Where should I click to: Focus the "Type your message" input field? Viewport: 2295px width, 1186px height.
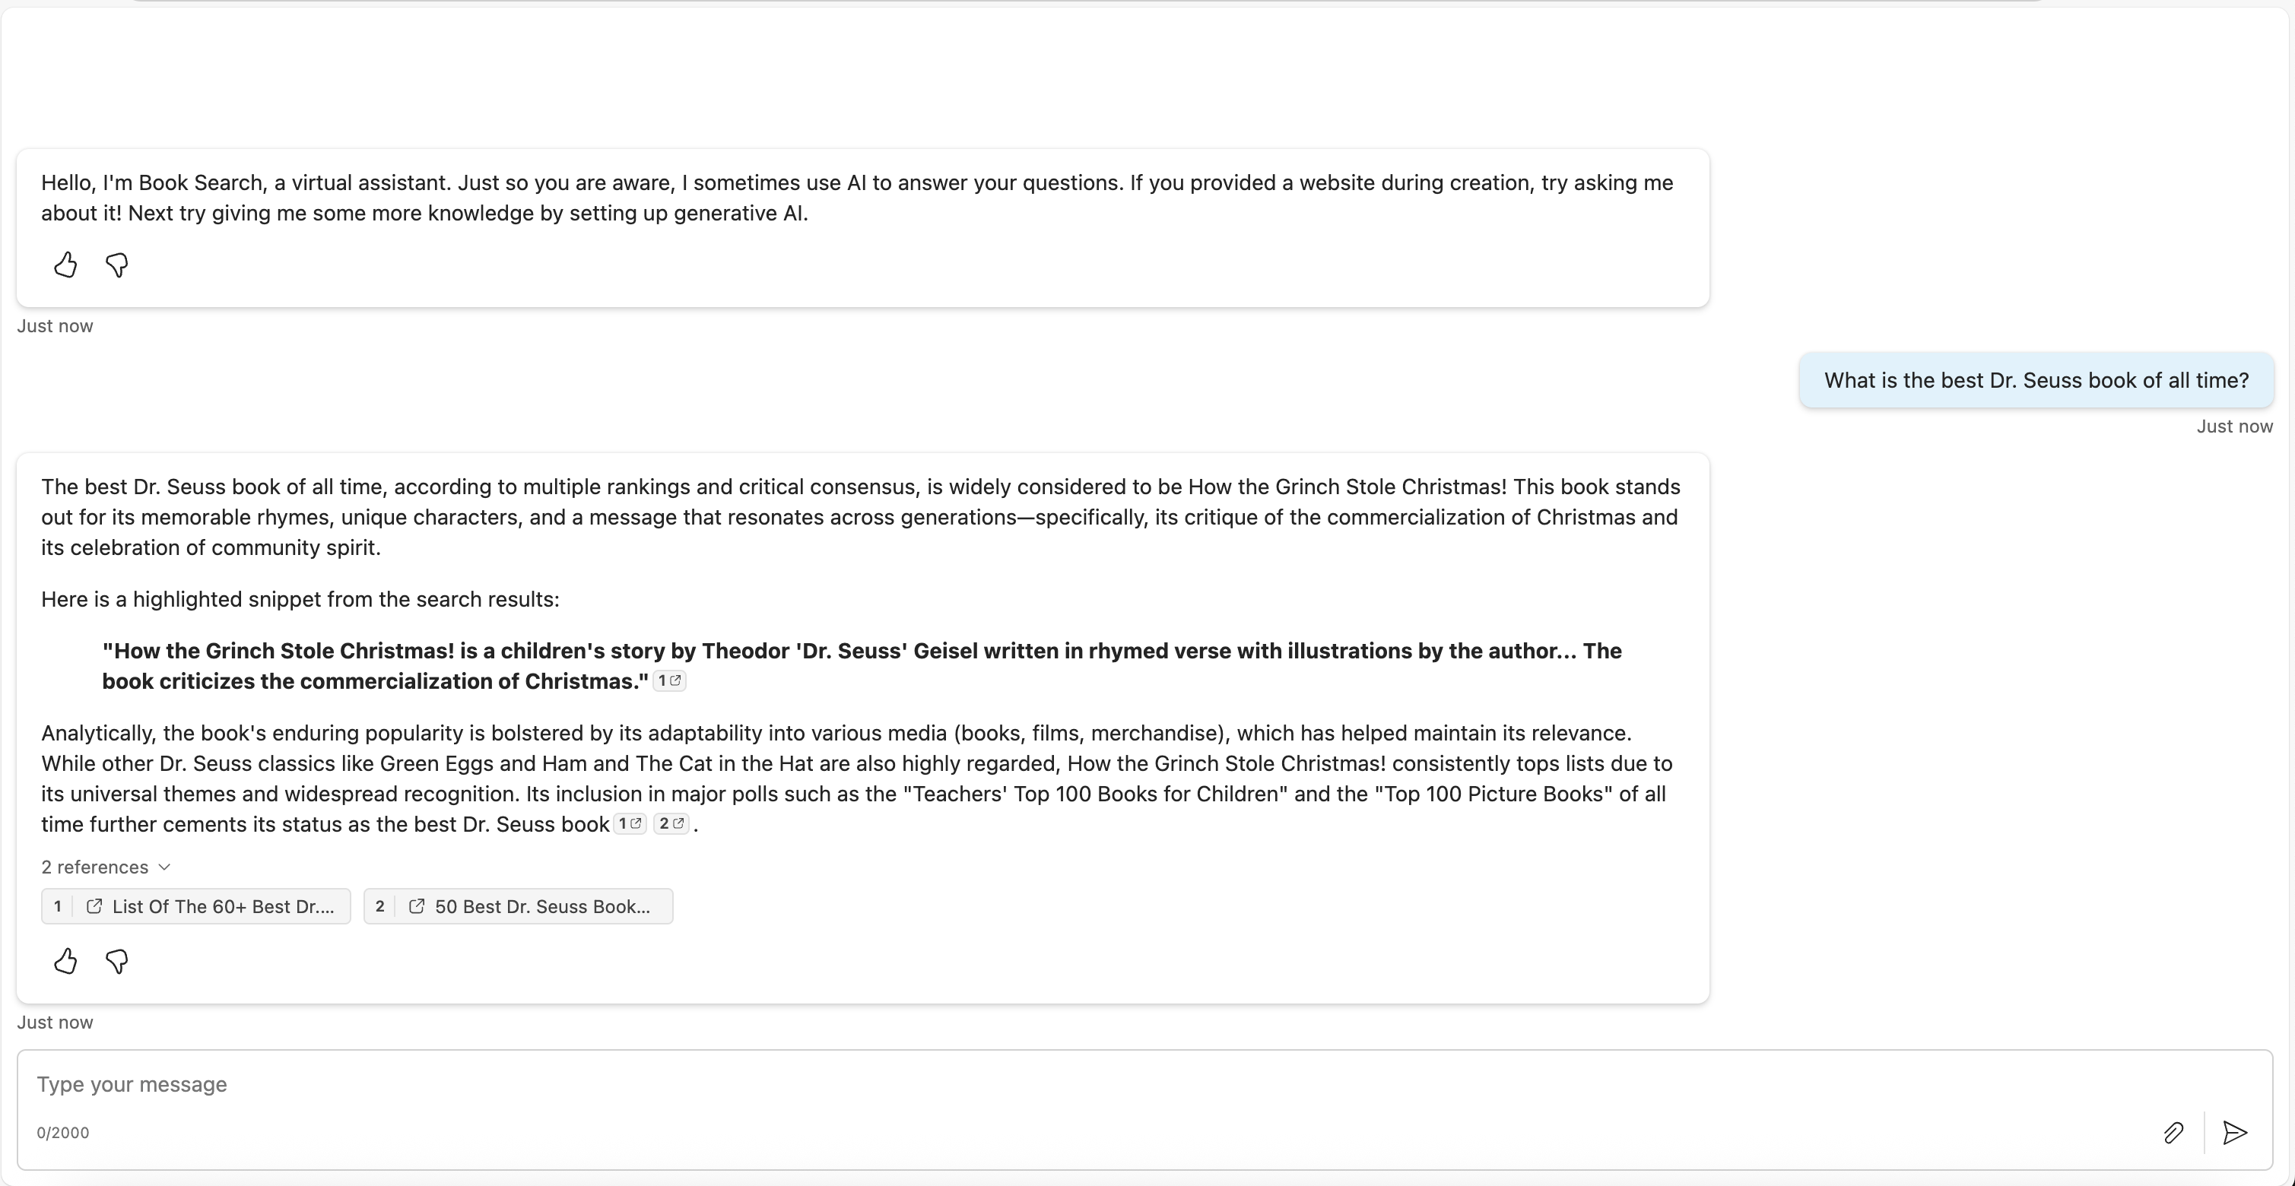pyautogui.click(x=1069, y=1084)
